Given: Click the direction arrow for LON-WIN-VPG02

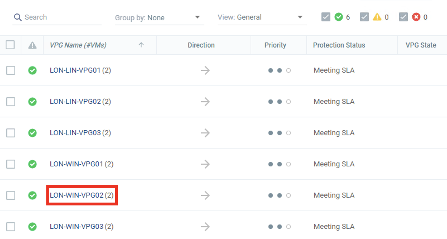Looking at the screenshot, I should [x=205, y=195].
